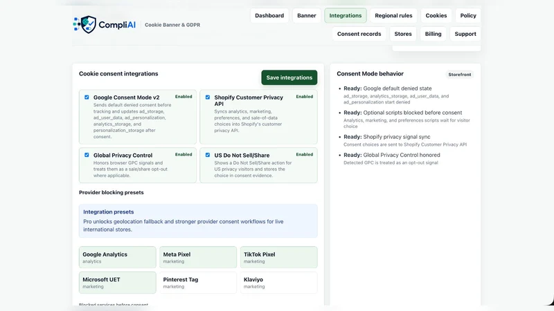Viewport: 554px width, 311px height.
Task: Click 'Shopify privacy signal sync' text
Action: pyautogui.click(x=396, y=137)
